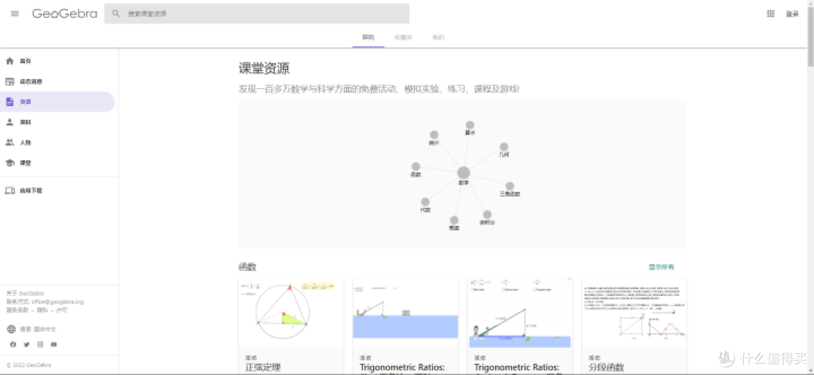Change language from 简体中文
This screenshot has height=375, width=814.
pyautogui.click(x=45, y=329)
